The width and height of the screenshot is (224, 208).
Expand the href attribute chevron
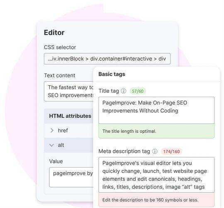52,130
